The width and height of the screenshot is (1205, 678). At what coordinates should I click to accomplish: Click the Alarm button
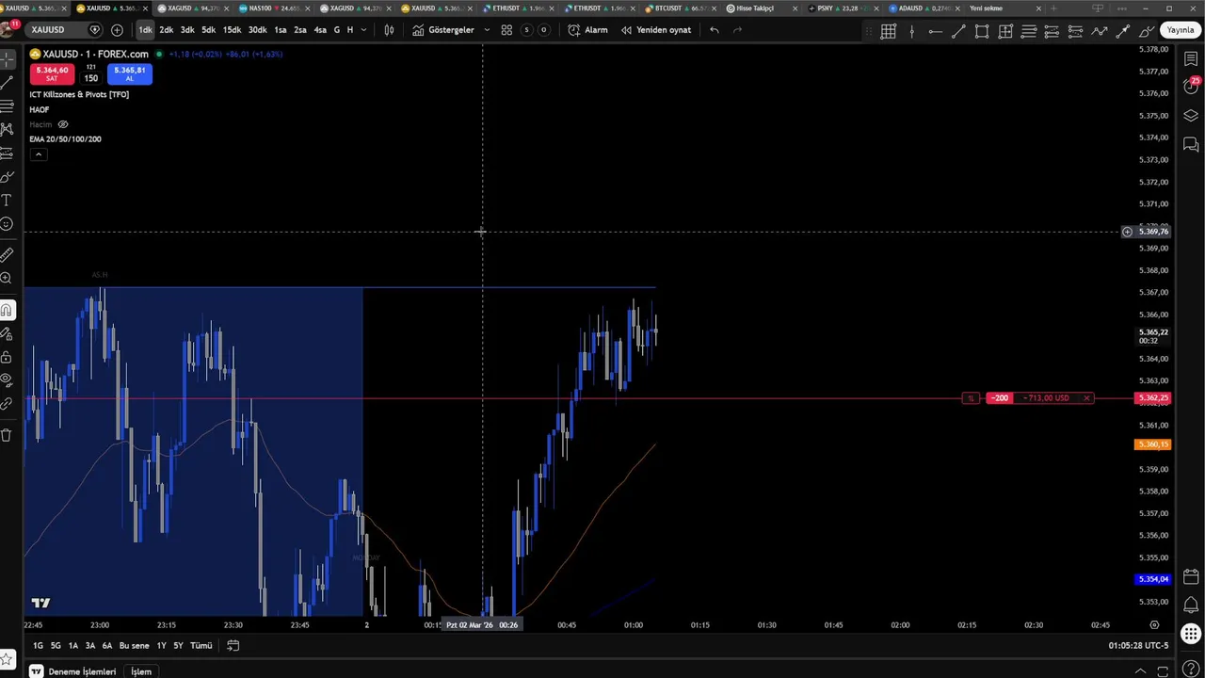point(588,30)
